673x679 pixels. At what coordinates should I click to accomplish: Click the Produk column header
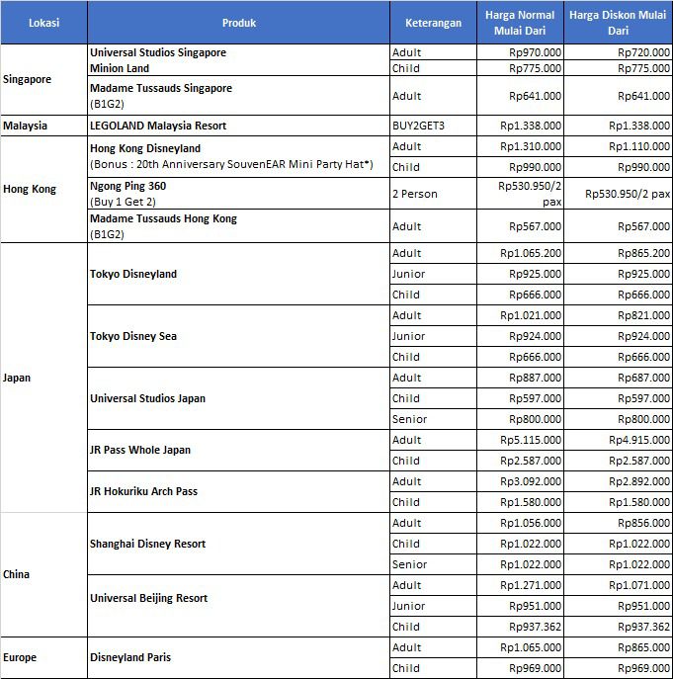click(238, 23)
